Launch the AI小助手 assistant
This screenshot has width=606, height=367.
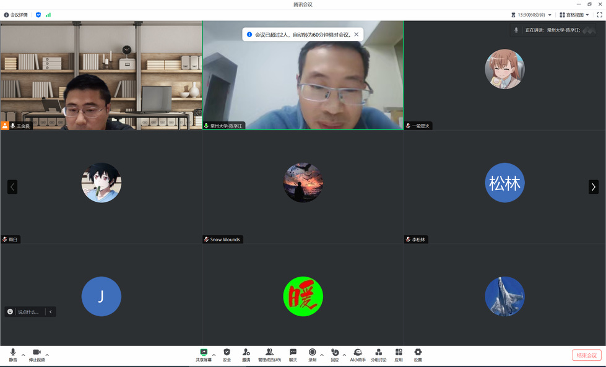click(358, 354)
